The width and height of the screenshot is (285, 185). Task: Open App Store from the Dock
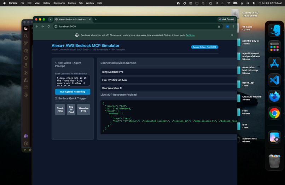pos(274,63)
